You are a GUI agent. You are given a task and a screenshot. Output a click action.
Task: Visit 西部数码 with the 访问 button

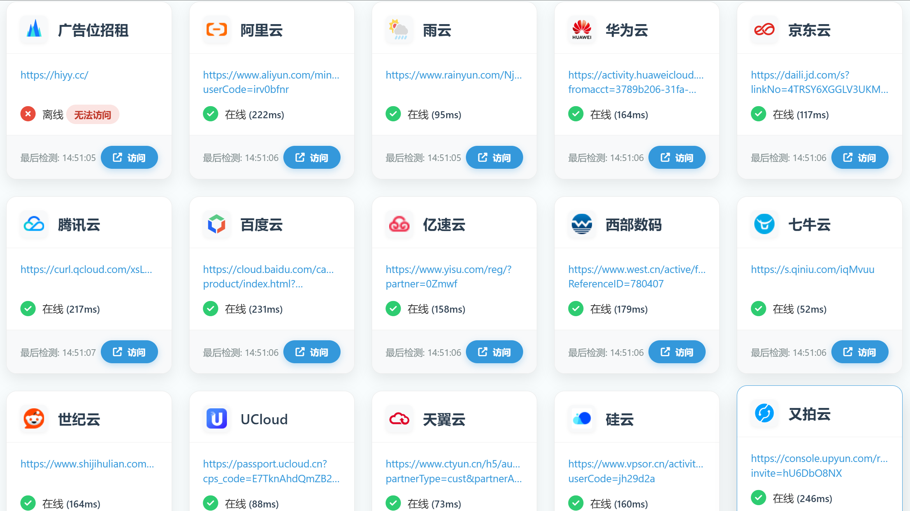(x=677, y=352)
